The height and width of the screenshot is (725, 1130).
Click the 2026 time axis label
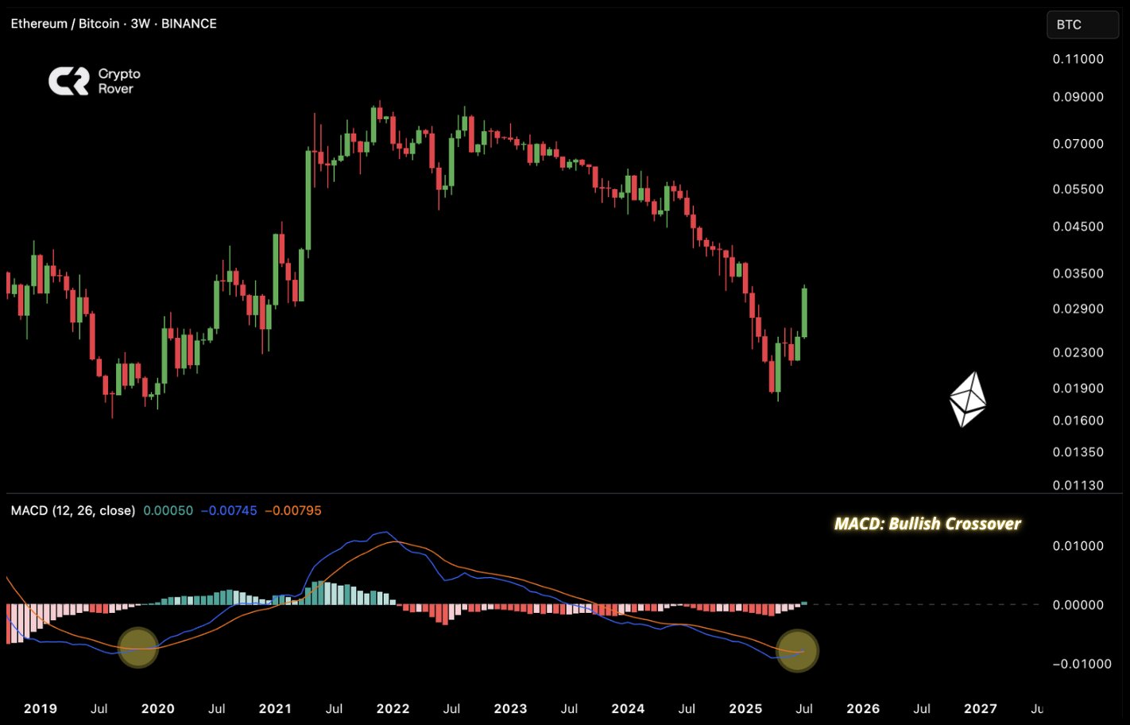pyautogui.click(x=863, y=708)
